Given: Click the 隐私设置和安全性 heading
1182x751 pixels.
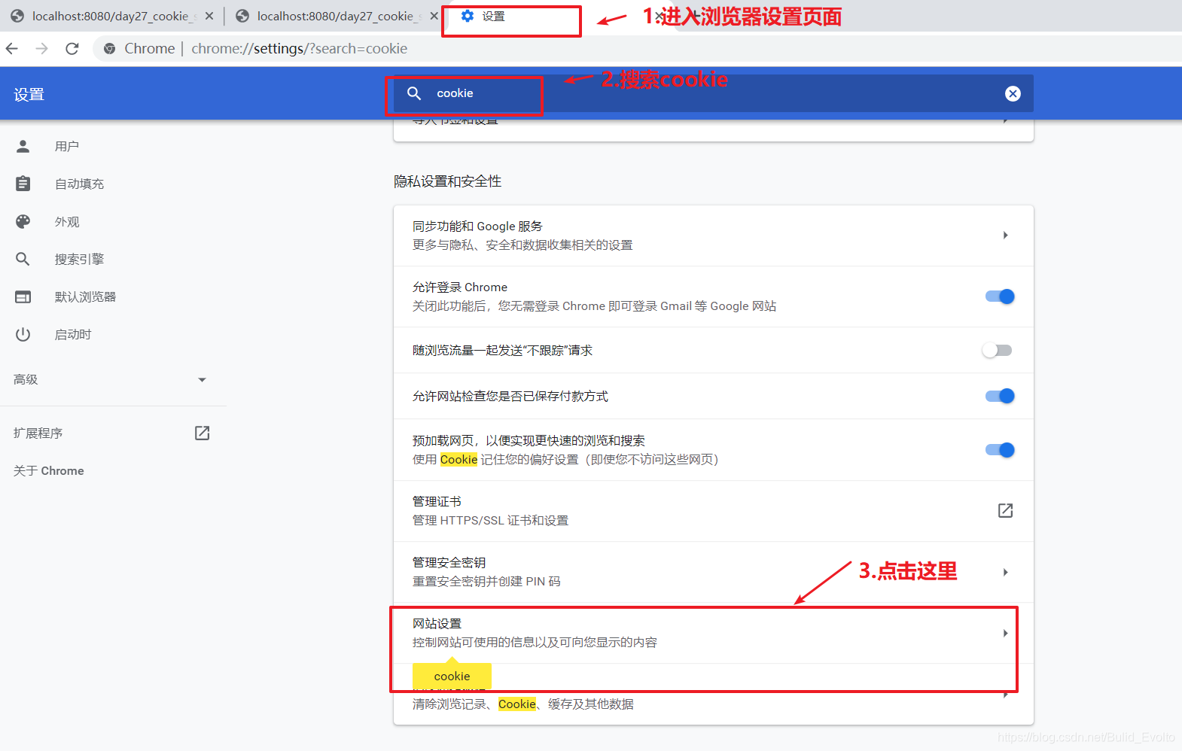Looking at the screenshot, I should tap(447, 181).
